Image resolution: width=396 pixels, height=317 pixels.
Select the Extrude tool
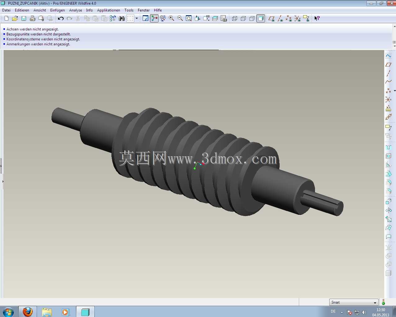click(388, 202)
